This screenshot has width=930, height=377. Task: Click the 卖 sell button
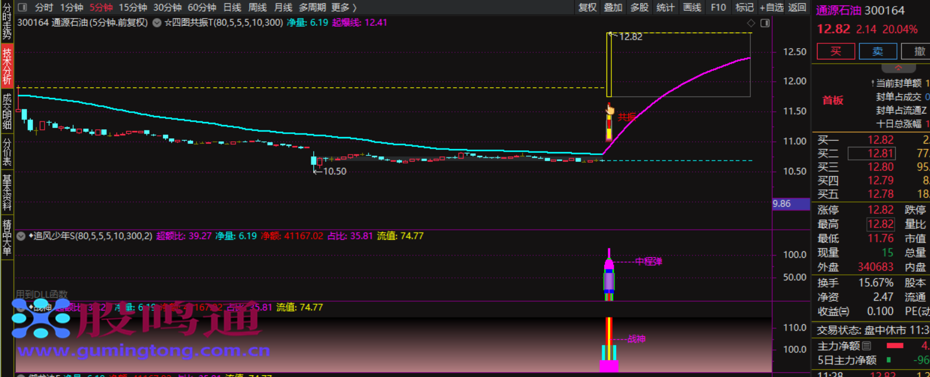(x=878, y=51)
